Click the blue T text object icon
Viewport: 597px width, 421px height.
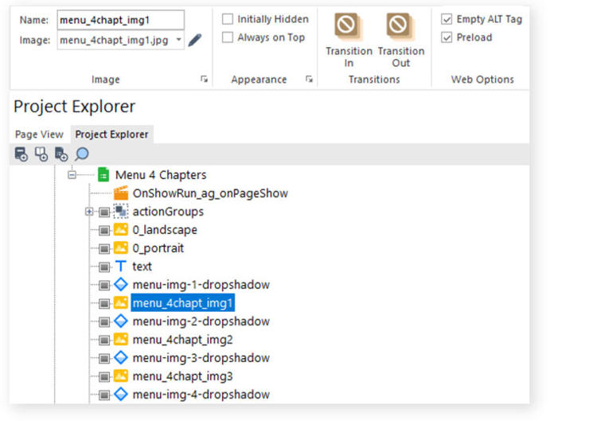(121, 267)
